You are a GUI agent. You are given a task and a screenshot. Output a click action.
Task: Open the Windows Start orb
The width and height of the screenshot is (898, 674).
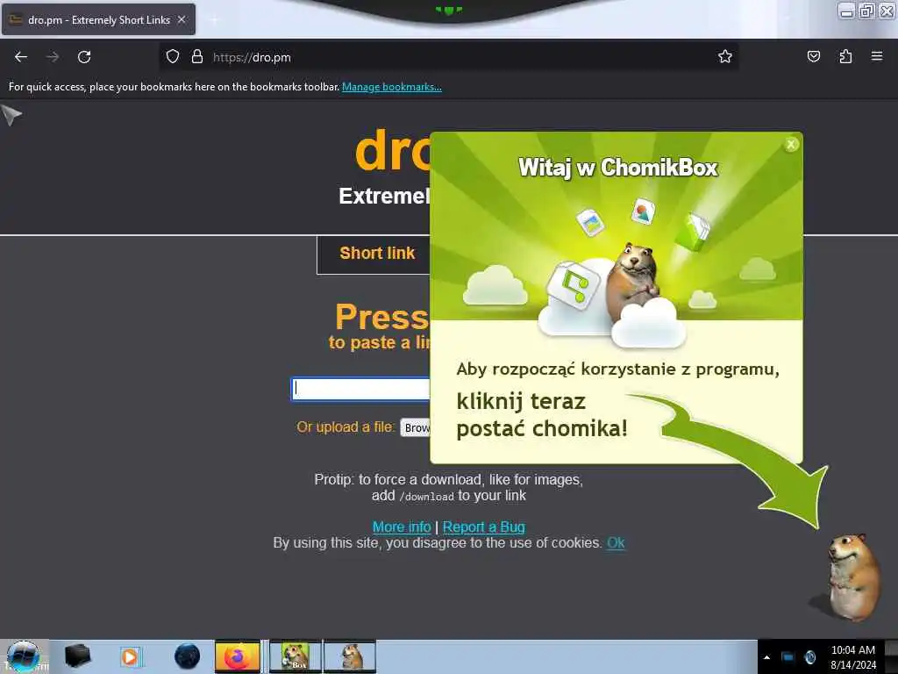(x=24, y=656)
